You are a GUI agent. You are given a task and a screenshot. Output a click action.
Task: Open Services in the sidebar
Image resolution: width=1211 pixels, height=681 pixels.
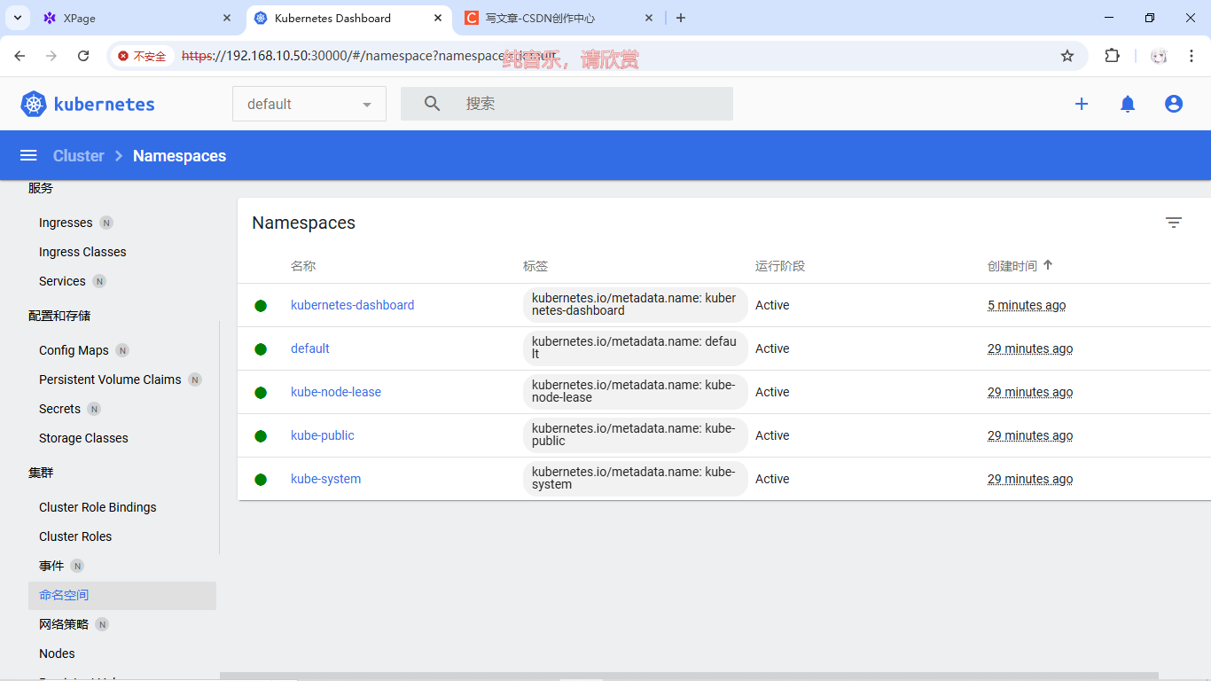point(62,281)
